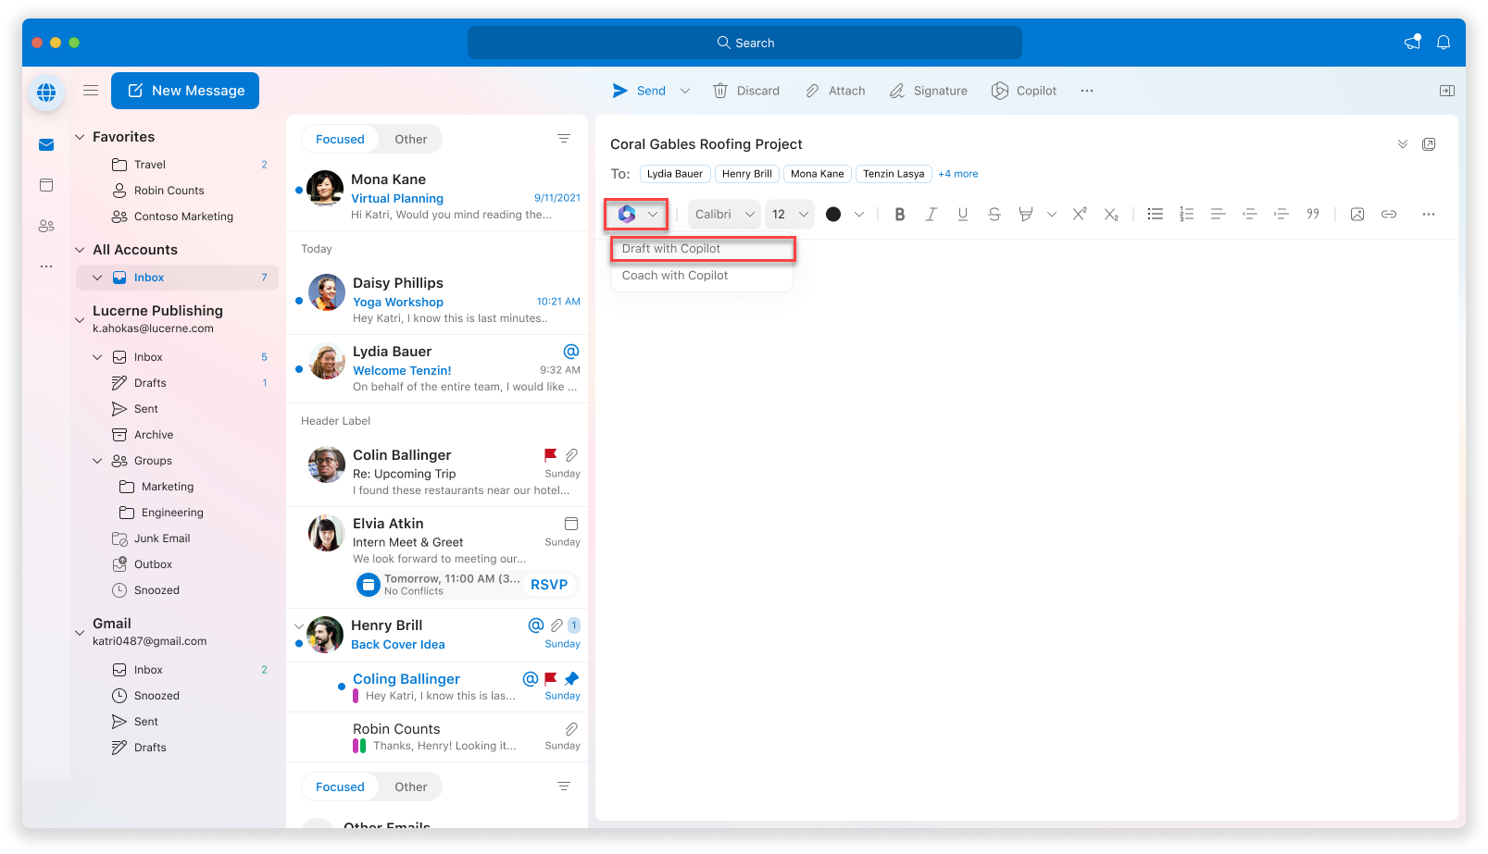
Task: Select the Lydia Bauer recipient chip
Action: pyautogui.click(x=675, y=174)
